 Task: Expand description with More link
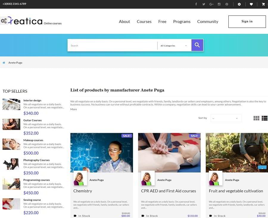pyautogui.click(x=74, y=109)
